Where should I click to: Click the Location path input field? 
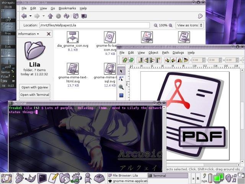click(x=95, y=25)
